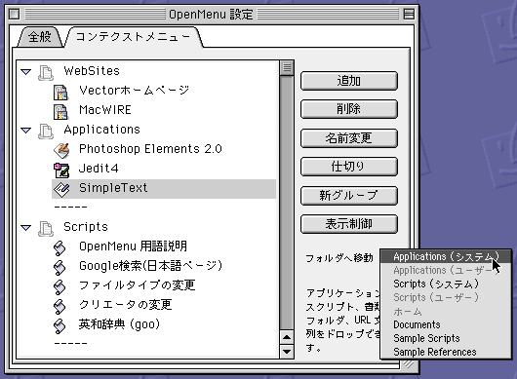Click the WebSites group folder icon
Image resolution: width=517 pixels, height=379 pixels.
click(46, 72)
